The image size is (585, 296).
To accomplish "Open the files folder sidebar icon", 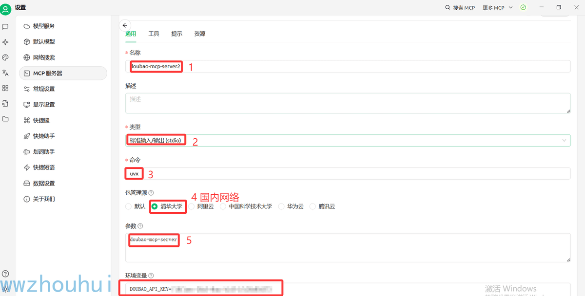I will point(5,119).
